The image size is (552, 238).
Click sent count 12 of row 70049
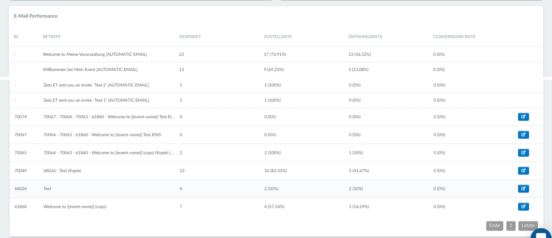pyautogui.click(x=182, y=171)
